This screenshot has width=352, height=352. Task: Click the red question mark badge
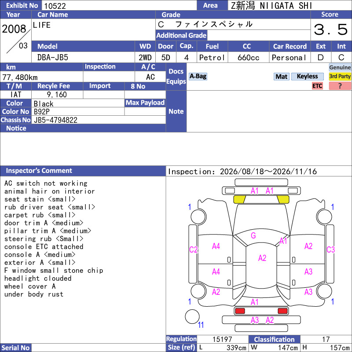pyautogui.click(x=340, y=86)
